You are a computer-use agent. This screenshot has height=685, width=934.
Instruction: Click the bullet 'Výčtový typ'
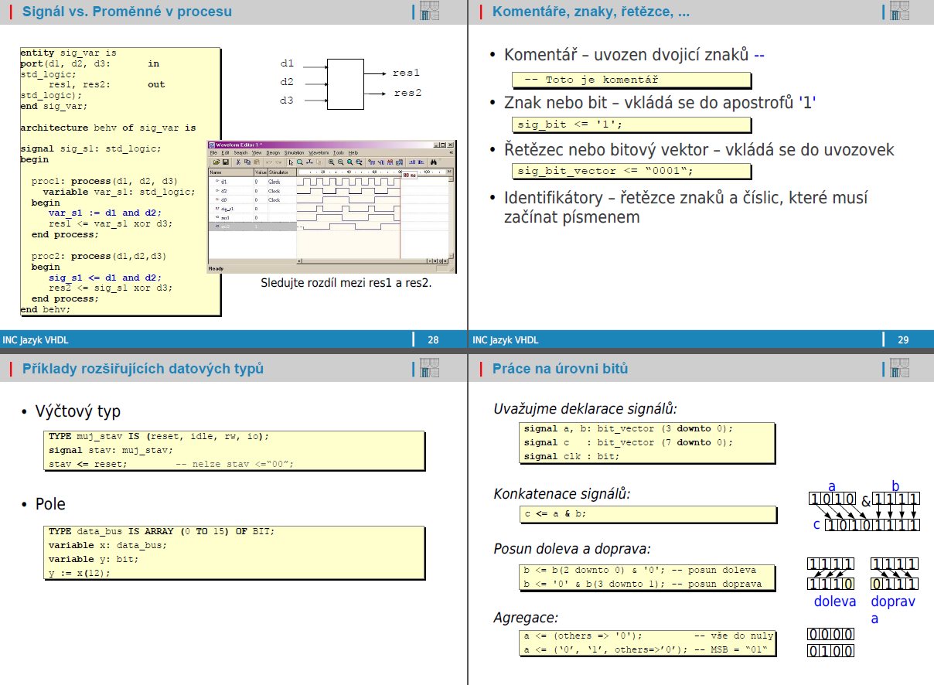78,411
